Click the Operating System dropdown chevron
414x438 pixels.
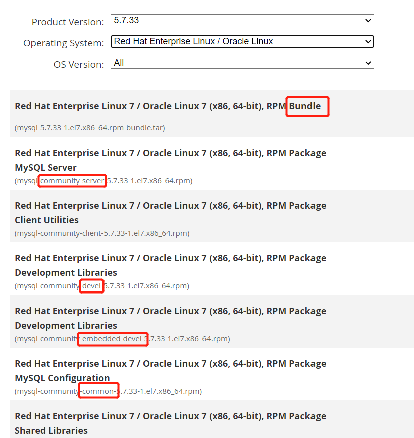click(368, 42)
